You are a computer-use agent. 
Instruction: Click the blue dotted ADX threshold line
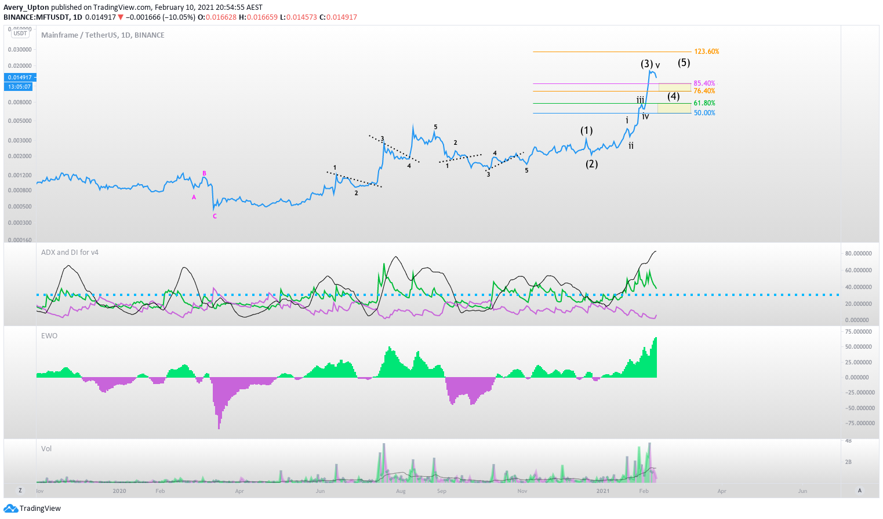click(x=438, y=295)
